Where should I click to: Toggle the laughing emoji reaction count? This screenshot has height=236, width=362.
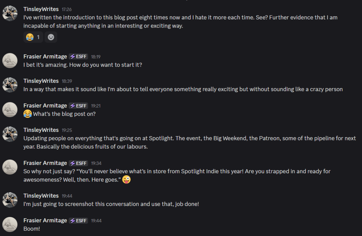(33, 37)
